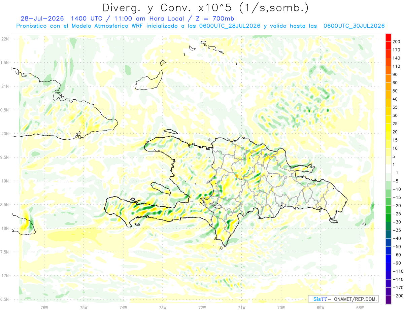Click the "72W" longitude label

coord(202,307)
